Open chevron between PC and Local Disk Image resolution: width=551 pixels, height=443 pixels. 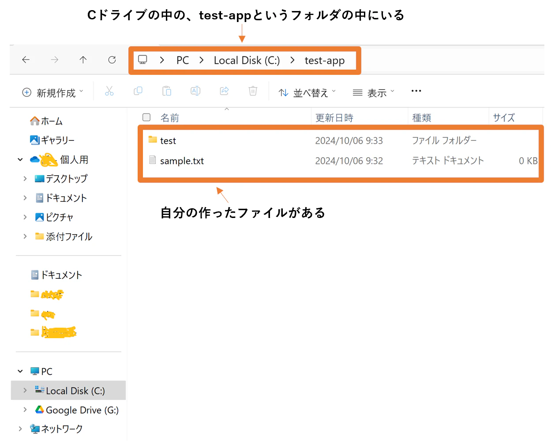pyautogui.click(x=202, y=60)
